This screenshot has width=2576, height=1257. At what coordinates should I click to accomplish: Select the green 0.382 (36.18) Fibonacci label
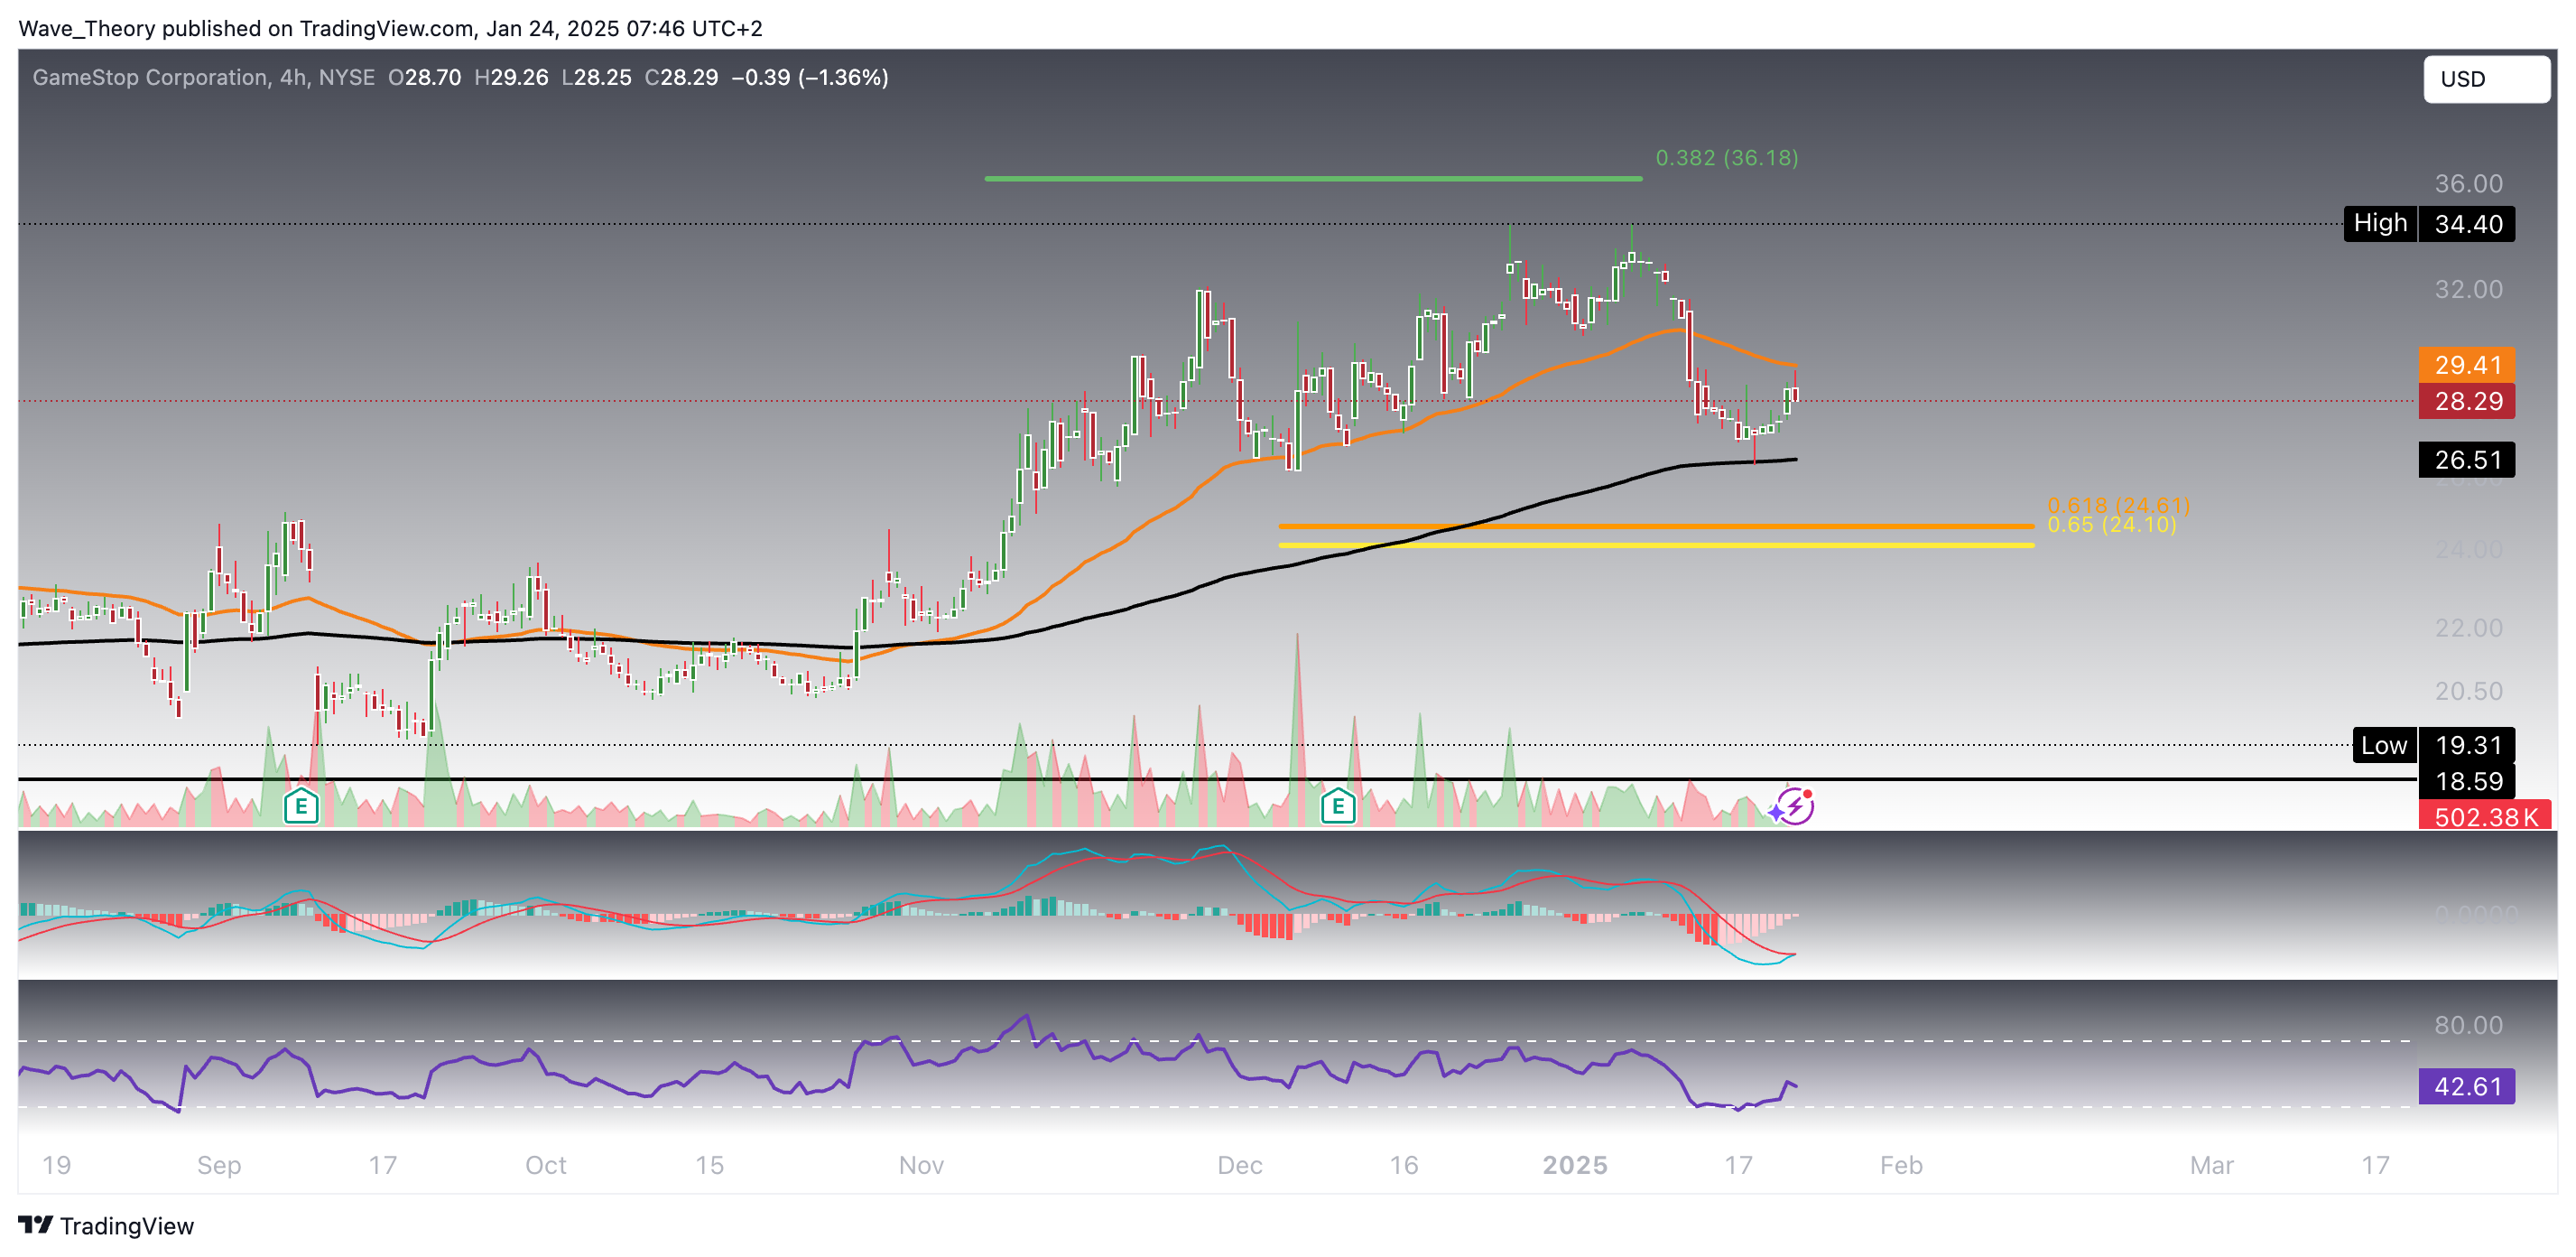click(1726, 158)
